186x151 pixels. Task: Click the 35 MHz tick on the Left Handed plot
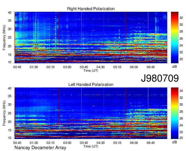pos(10,96)
